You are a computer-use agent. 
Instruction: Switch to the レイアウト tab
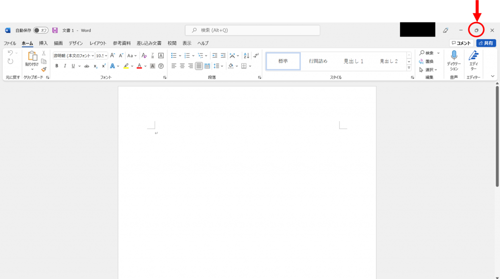tap(98, 43)
